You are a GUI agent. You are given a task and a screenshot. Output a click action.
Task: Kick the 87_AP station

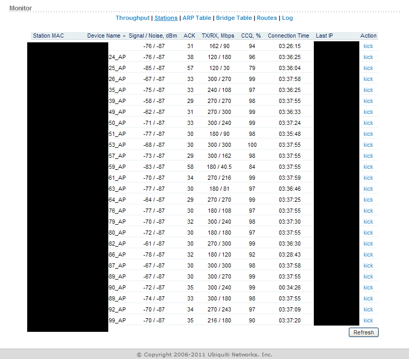pyautogui.click(x=368, y=265)
